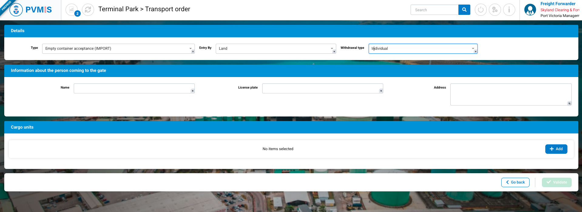Click the header Search field
Viewport: 582px width, 212px height.
click(x=434, y=10)
